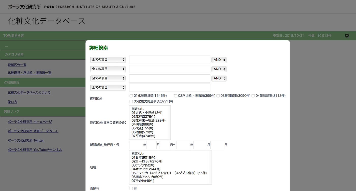Select 03江戸末〜明治(329件) era option
Viewport: 356px width, 191px height.
[149, 120]
